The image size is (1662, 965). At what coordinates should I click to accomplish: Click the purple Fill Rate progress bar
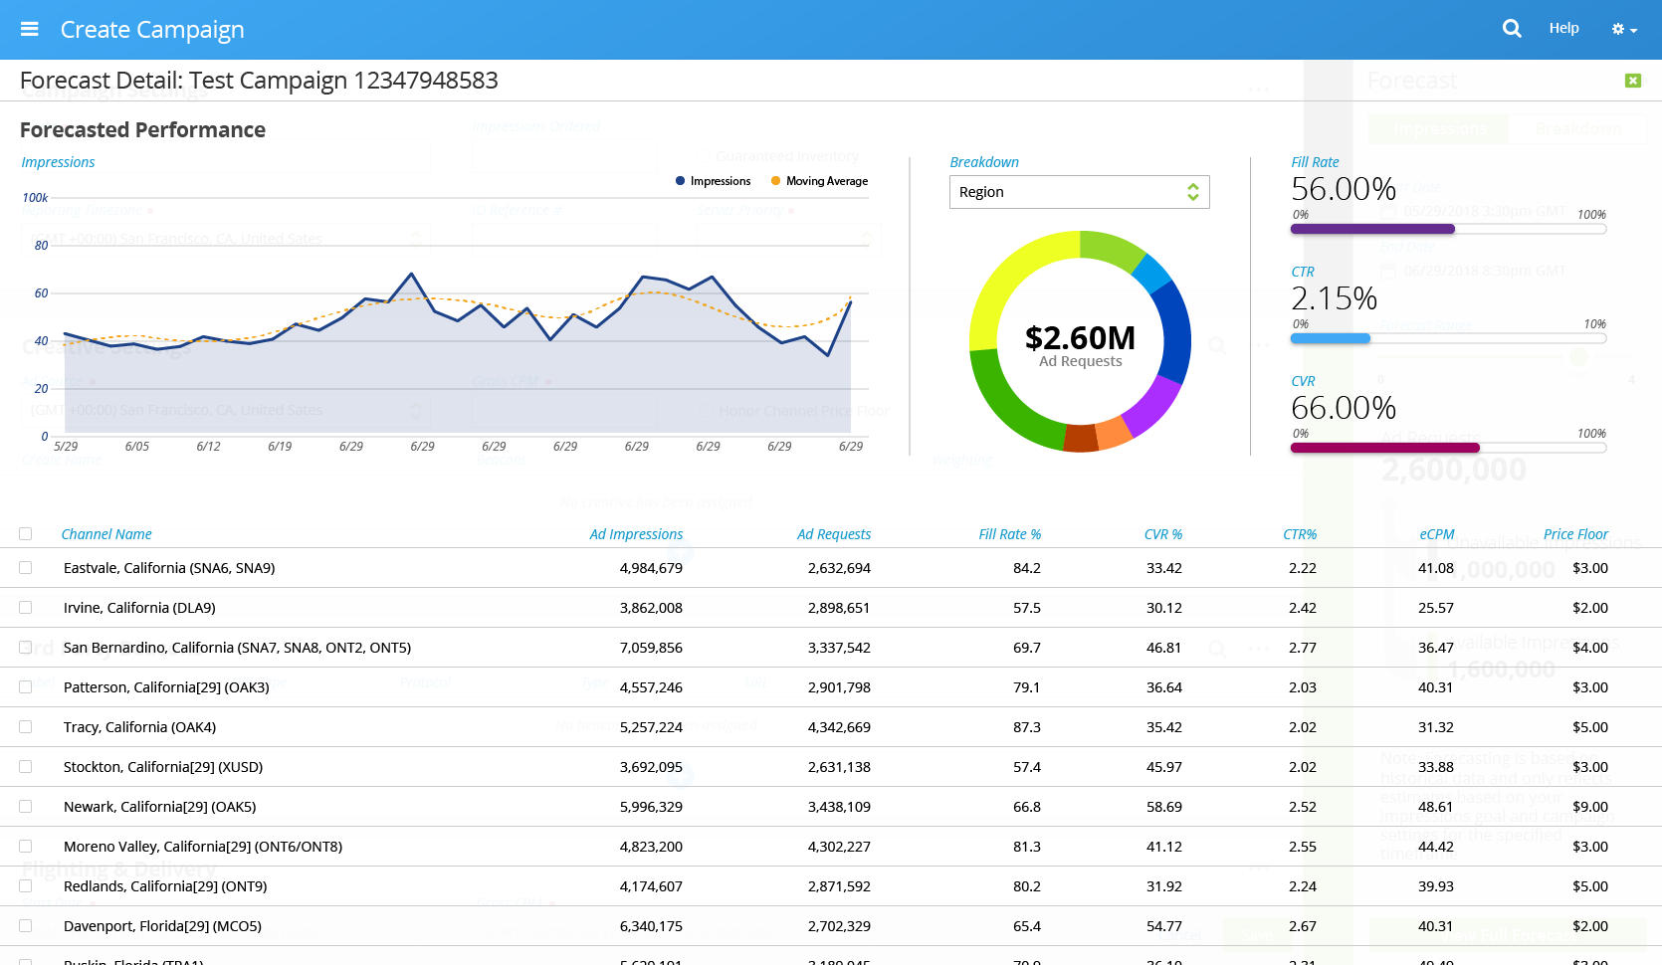pos(1372,229)
